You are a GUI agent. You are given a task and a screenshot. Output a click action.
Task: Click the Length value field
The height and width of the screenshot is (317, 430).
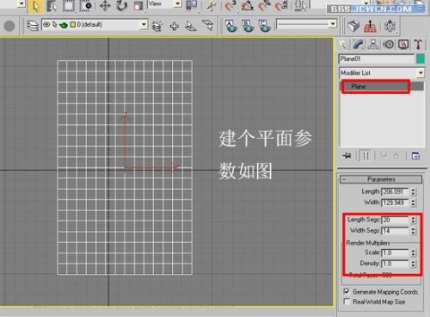point(395,191)
